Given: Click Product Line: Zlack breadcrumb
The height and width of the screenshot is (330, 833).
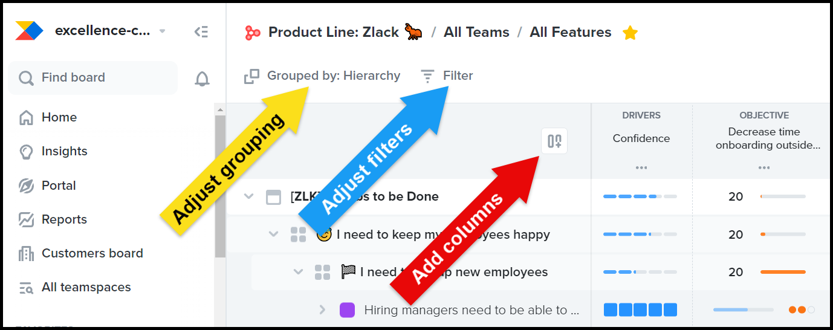Looking at the screenshot, I should tap(333, 33).
